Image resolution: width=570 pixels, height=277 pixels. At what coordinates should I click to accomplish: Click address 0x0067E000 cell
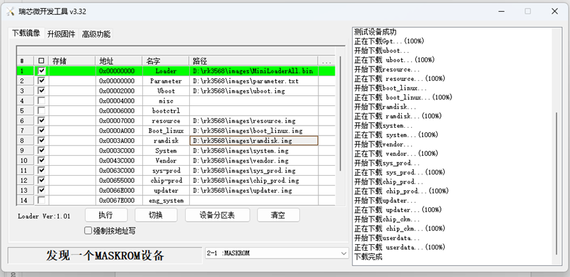119,200
